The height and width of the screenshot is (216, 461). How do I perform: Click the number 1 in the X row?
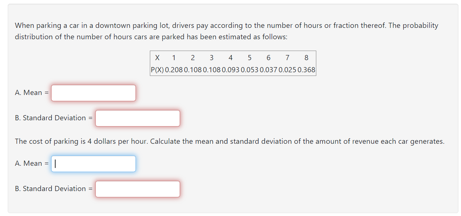(173, 58)
